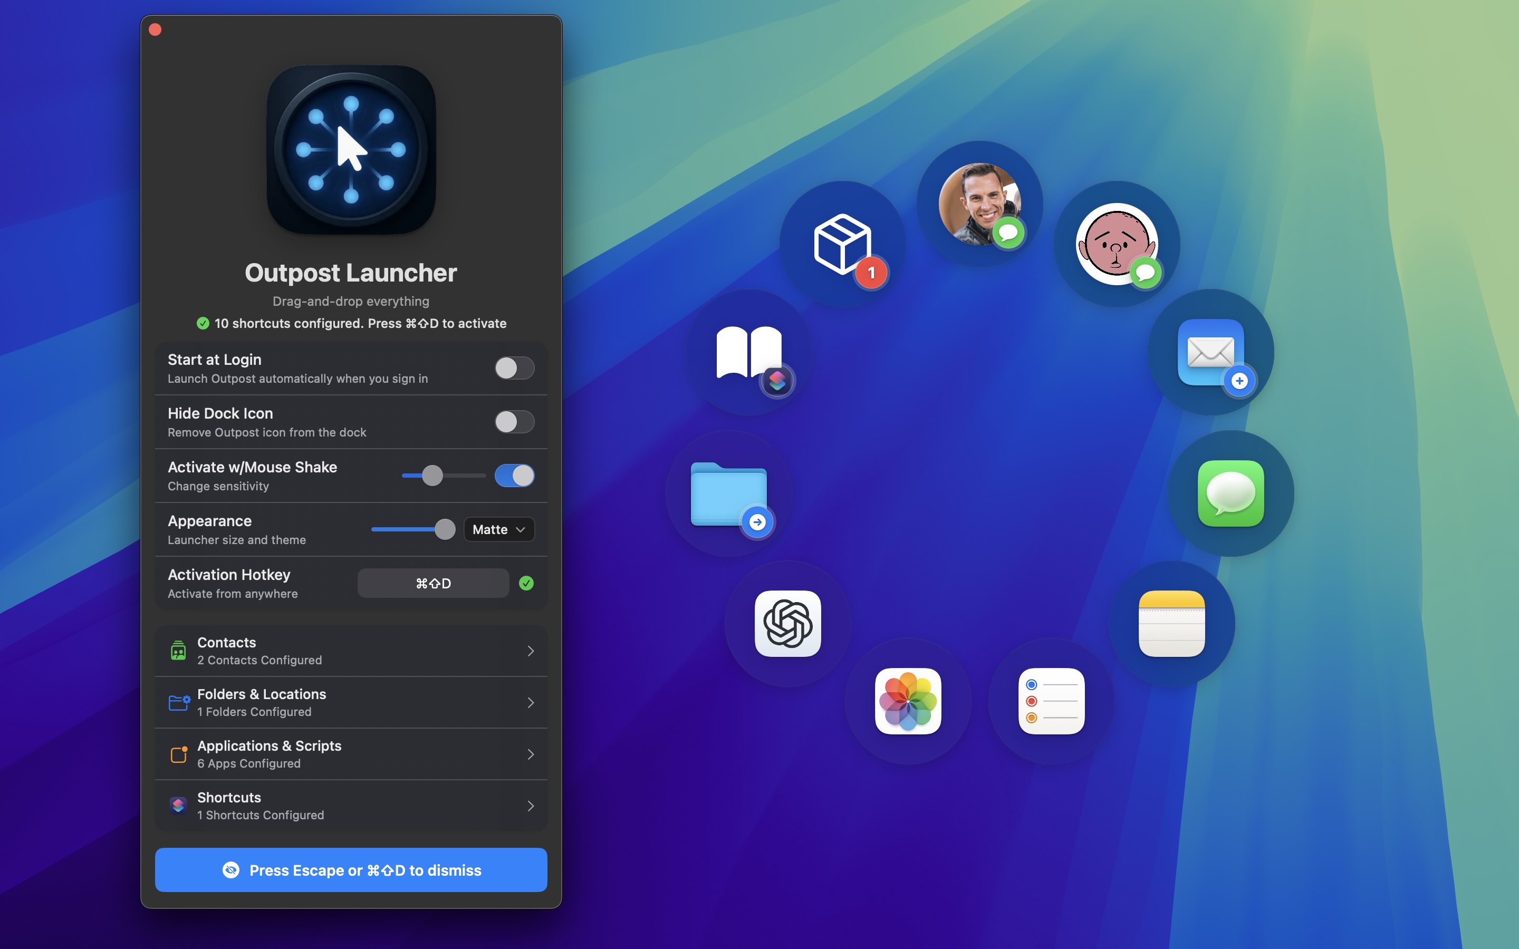This screenshot has height=949, width=1519.
Task: Click the ⌘⇧D activation hotkey field
Action: (432, 583)
